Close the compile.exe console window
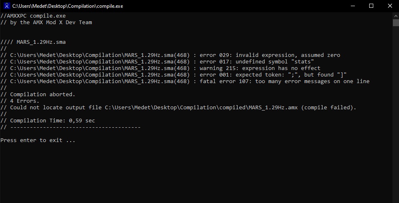This screenshot has width=399, height=203. tap(390, 6)
